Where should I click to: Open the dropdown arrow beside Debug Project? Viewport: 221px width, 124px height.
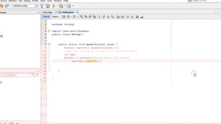click(65, 6)
